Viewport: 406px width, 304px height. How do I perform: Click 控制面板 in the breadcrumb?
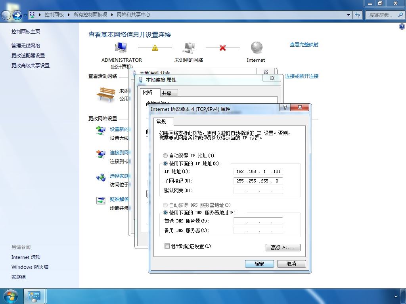point(54,15)
